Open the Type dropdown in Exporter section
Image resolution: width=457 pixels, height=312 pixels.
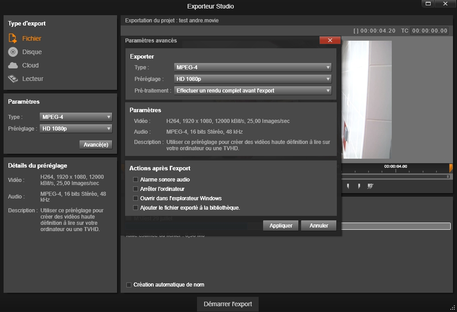pos(253,67)
